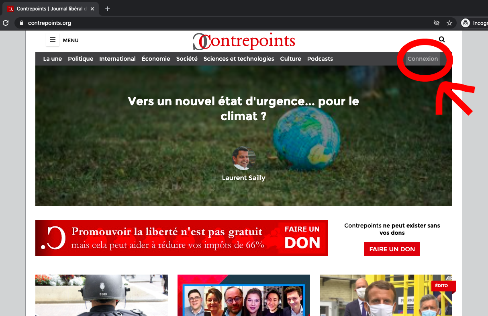
Task: Click the Incognito profile icon
Action: tap(466, 23)
